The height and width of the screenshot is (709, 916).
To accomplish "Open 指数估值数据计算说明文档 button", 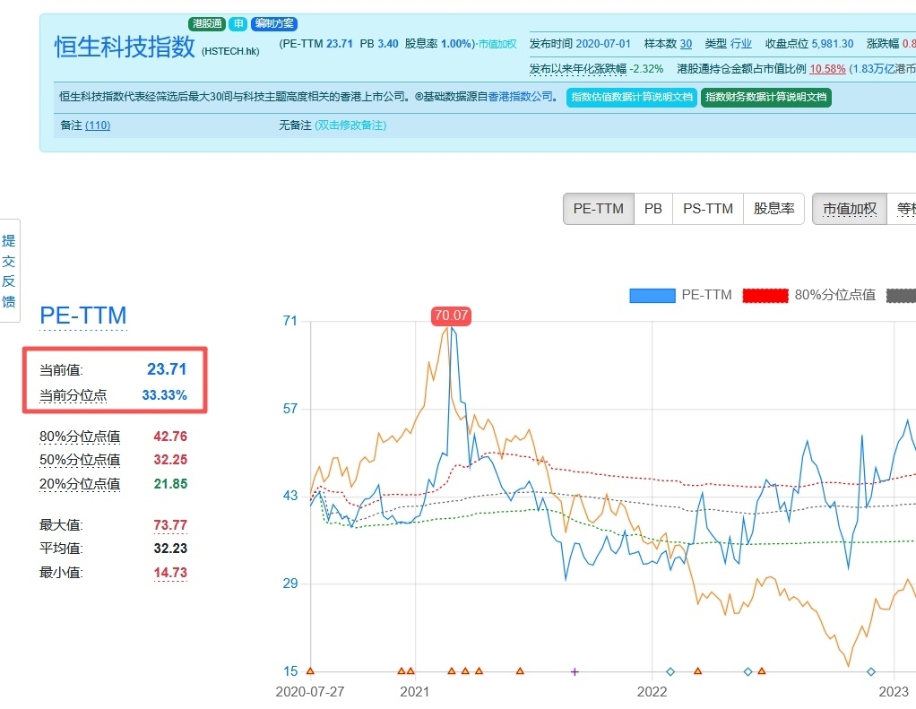I will point(632,97).
